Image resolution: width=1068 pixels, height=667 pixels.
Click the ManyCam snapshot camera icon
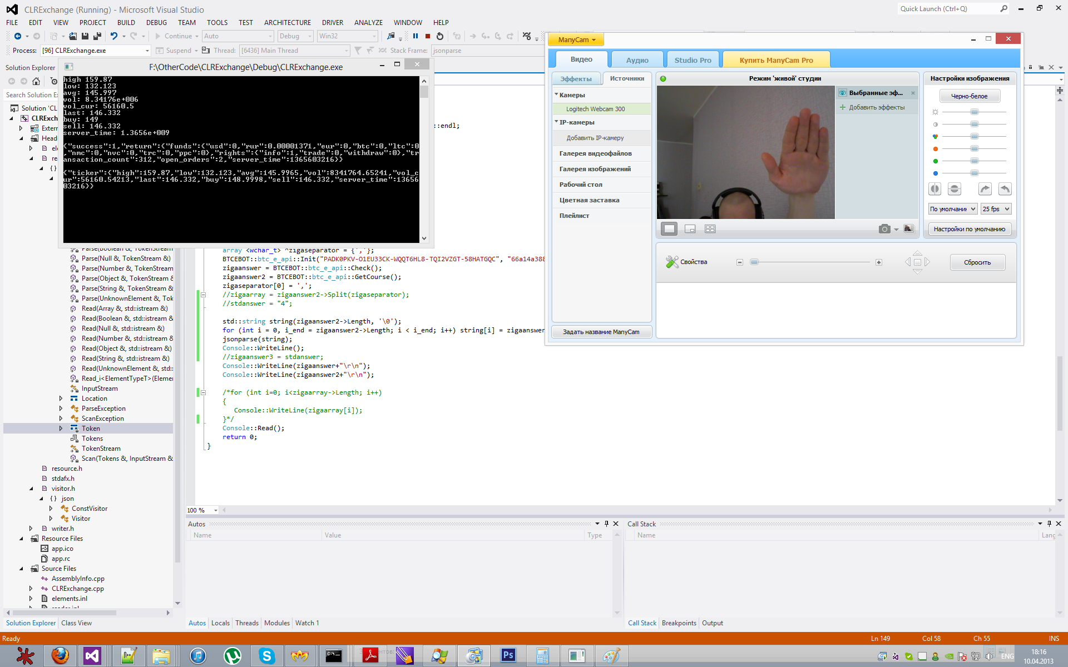884,229
